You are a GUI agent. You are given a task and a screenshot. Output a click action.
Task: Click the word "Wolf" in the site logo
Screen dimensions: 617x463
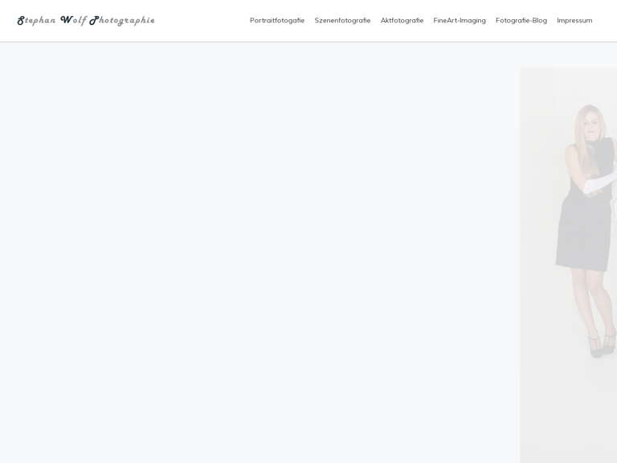(73, 21)
